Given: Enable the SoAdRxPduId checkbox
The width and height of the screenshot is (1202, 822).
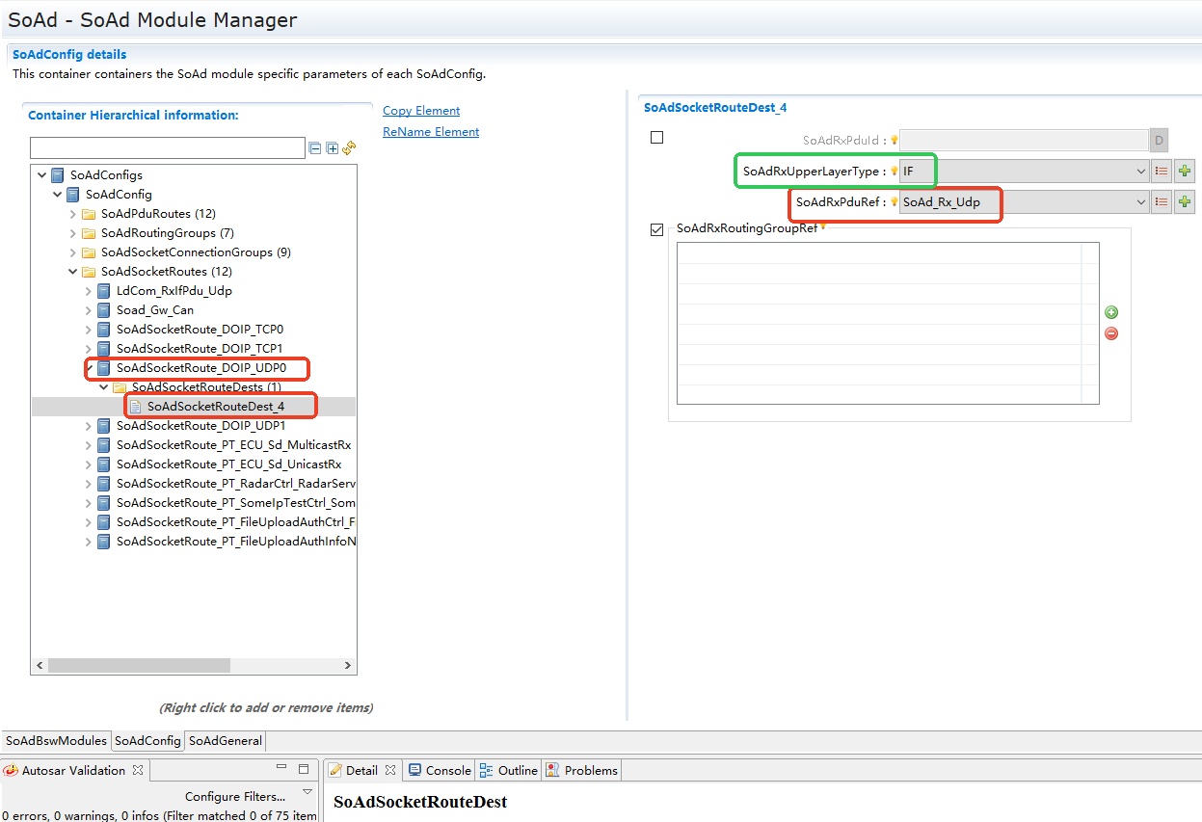Looking at the screenshot, I should pyautogui.click(x=657, y=138).
